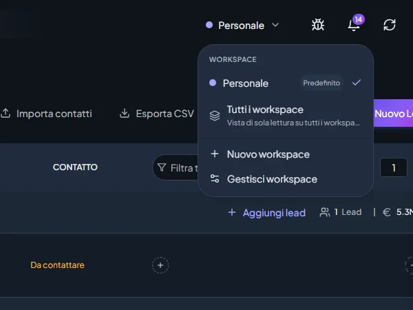Click the dashed plus circle beside Da contattare
The width and height of the screenshot is (413, 310).
[x=160, y=265]
